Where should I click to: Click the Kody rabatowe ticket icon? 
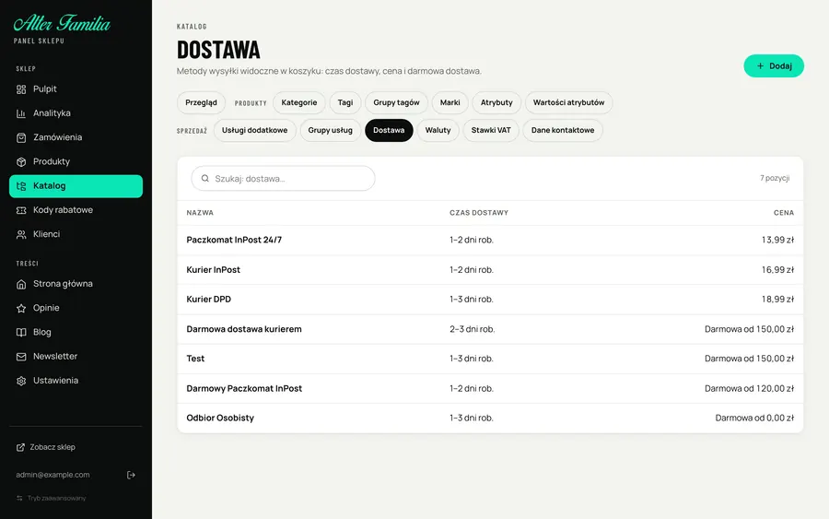click(x=21, y=210)
